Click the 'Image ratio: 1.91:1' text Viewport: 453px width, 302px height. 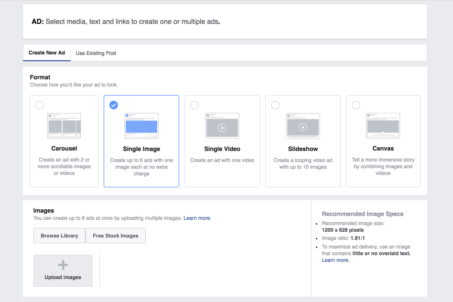pos(343,238)
